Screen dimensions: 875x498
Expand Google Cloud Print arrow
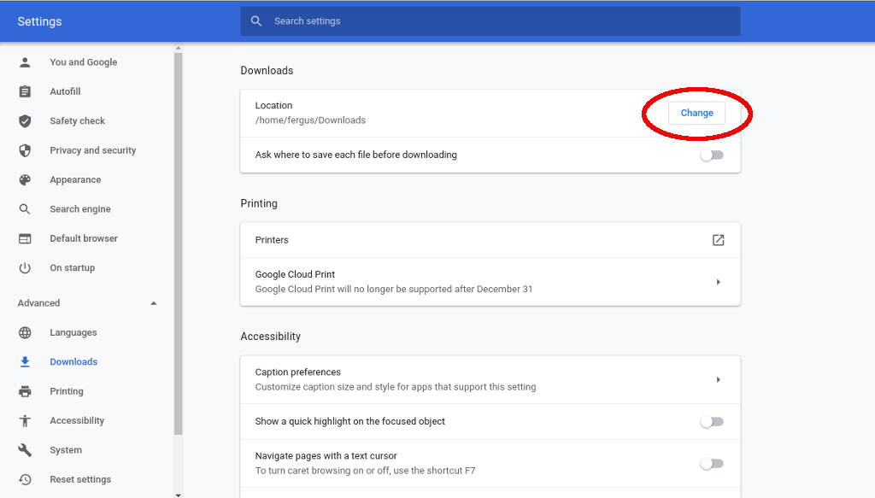pos(718,282)
